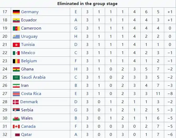Viewport: 176px width, 138px height.
Task: Click the Tunisia flag icon
Action: pyautogui.click(x=16, y=45)
